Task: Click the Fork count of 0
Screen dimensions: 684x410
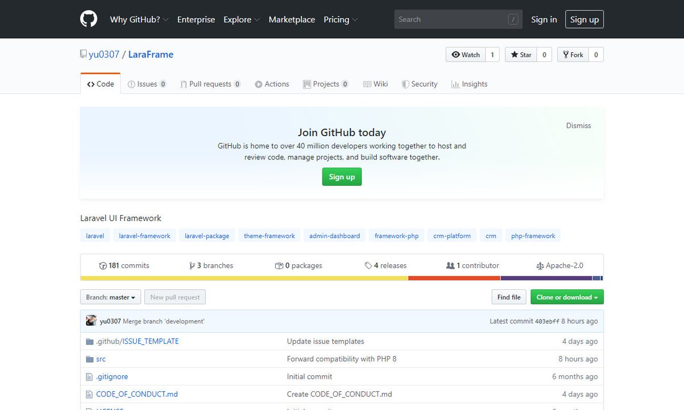Action: click(596, 55)
